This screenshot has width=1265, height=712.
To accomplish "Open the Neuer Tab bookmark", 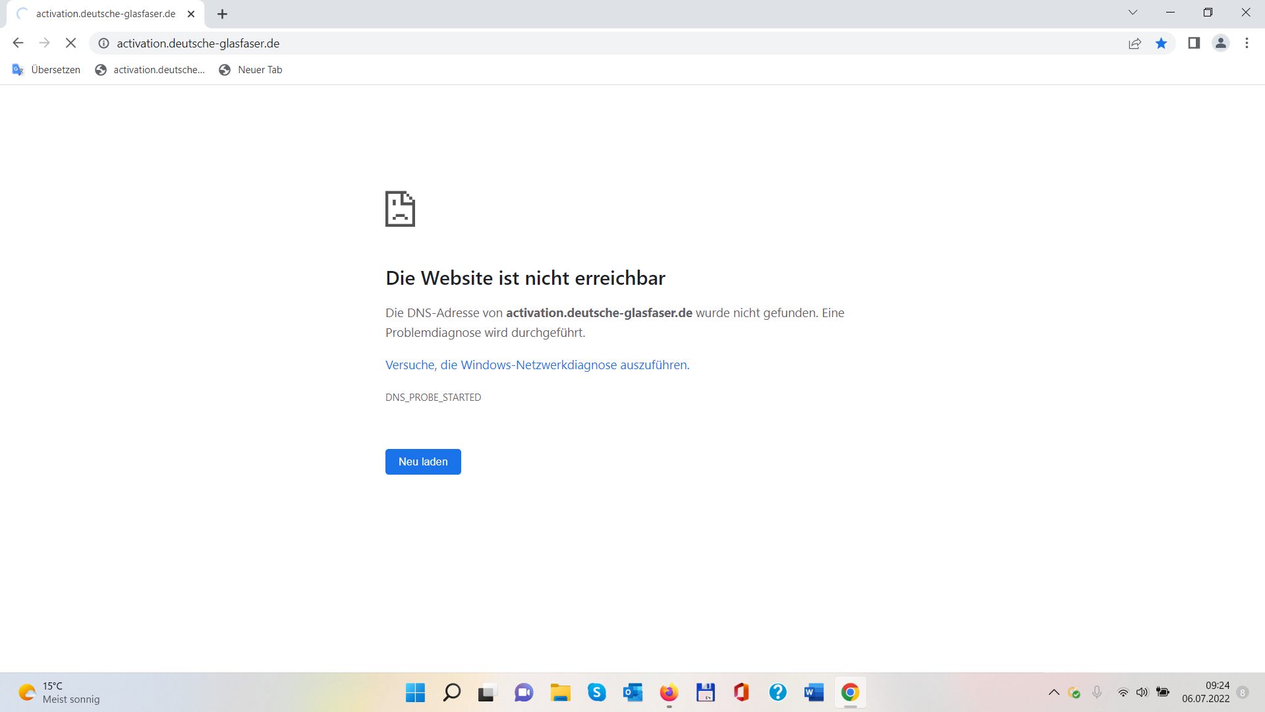I will click(250, 70).
